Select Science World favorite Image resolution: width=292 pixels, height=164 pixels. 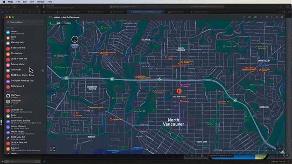point(25,65)
